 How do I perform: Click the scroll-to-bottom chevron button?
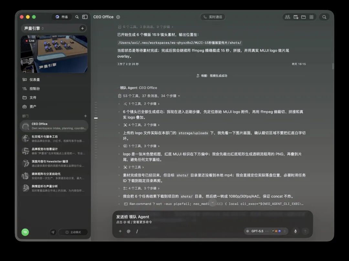coord(213,203)
